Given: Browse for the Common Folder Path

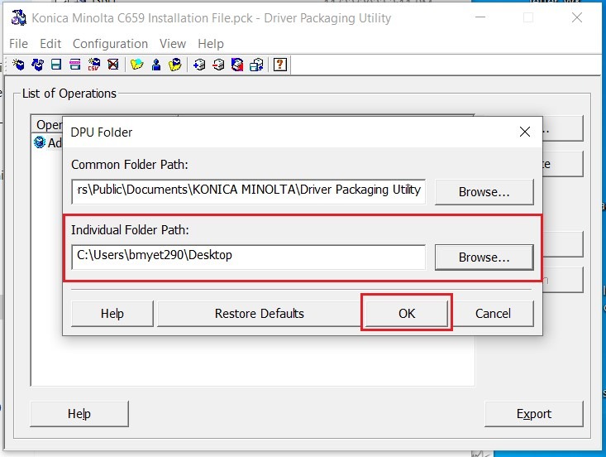Looking at the screenshot, I should pos(484,191).
